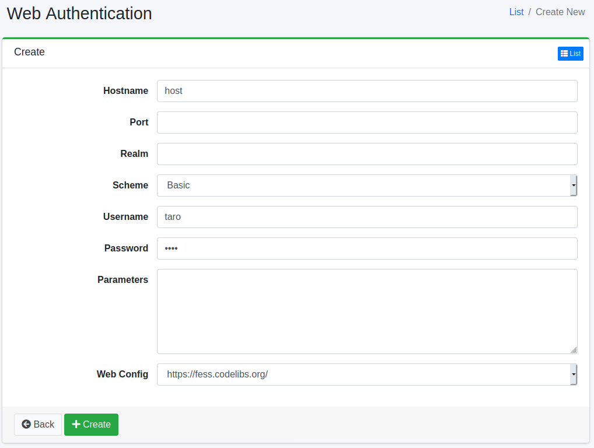
Task: Click the plus icon on the Create button
Action: click(x=76, y=424)
